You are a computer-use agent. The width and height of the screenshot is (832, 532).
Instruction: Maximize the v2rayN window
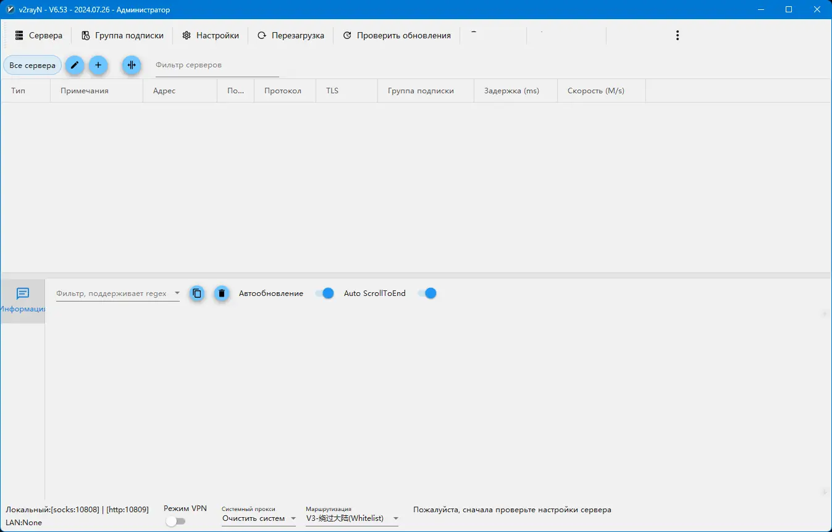[x=789, y=9]
